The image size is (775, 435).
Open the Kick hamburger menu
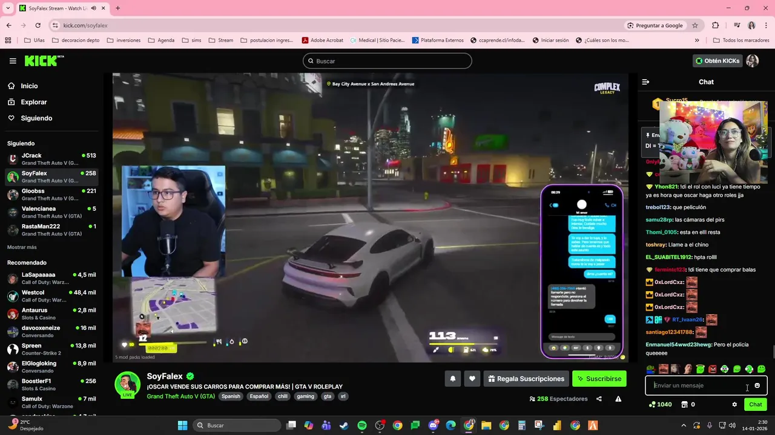[x=13, y=61]
